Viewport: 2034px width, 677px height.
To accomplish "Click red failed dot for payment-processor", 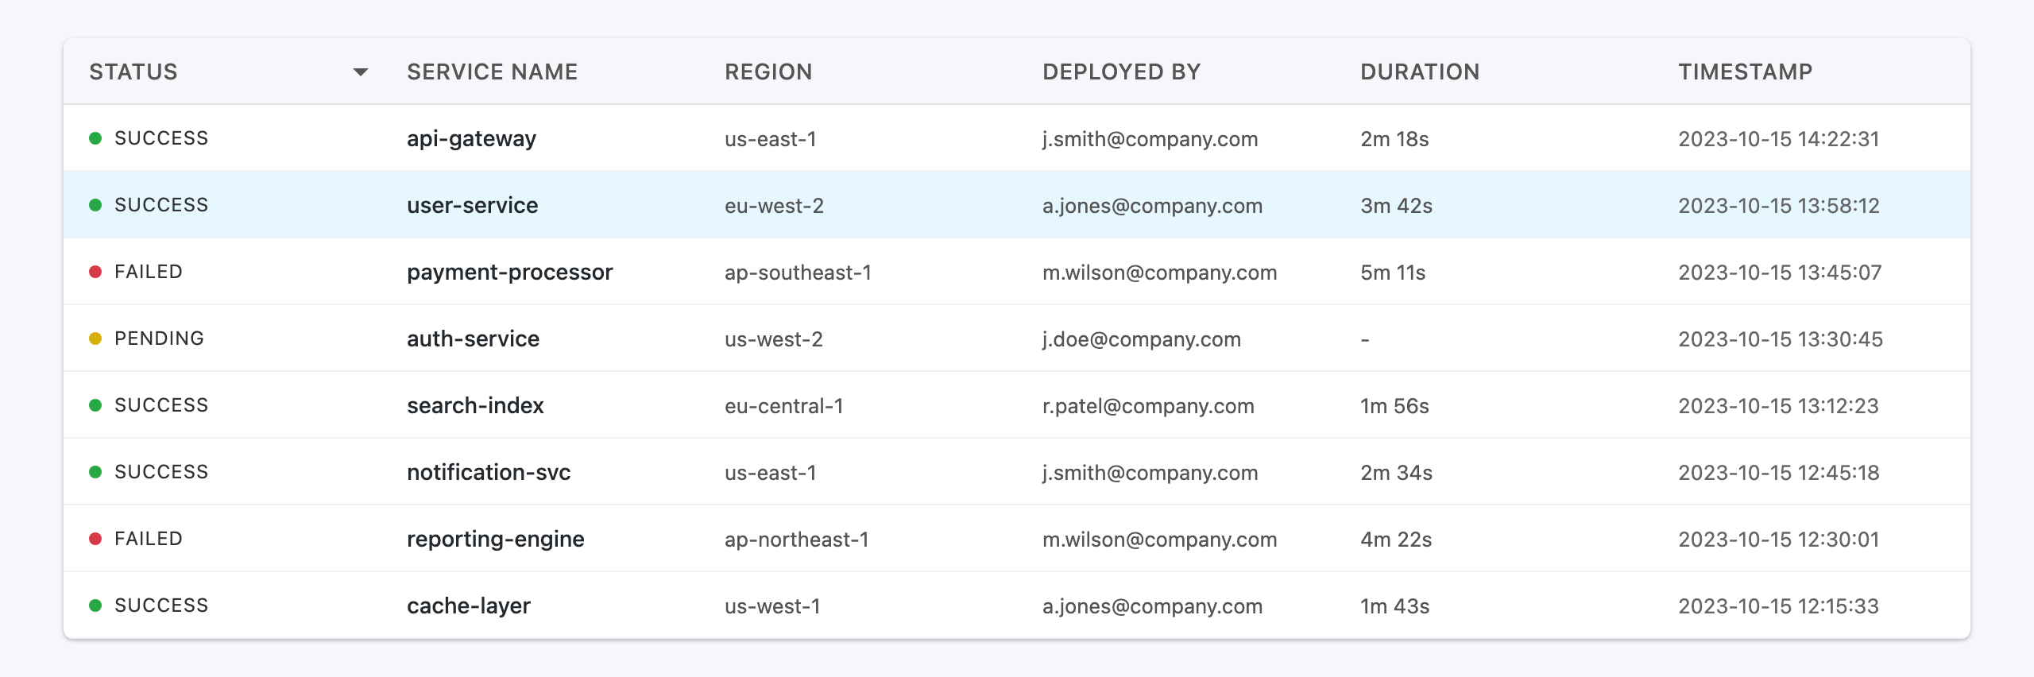I will coord(95,272).
